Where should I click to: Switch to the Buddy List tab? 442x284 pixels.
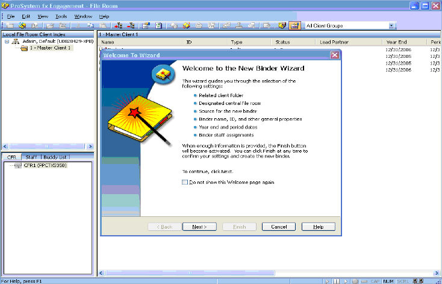(55, 157)
